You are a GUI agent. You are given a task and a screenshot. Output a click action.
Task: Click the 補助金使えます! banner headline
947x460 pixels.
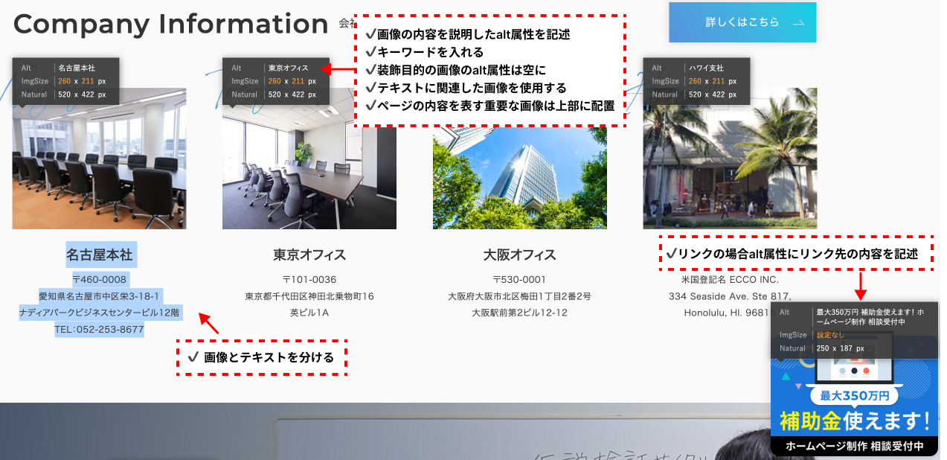point(854,421)
